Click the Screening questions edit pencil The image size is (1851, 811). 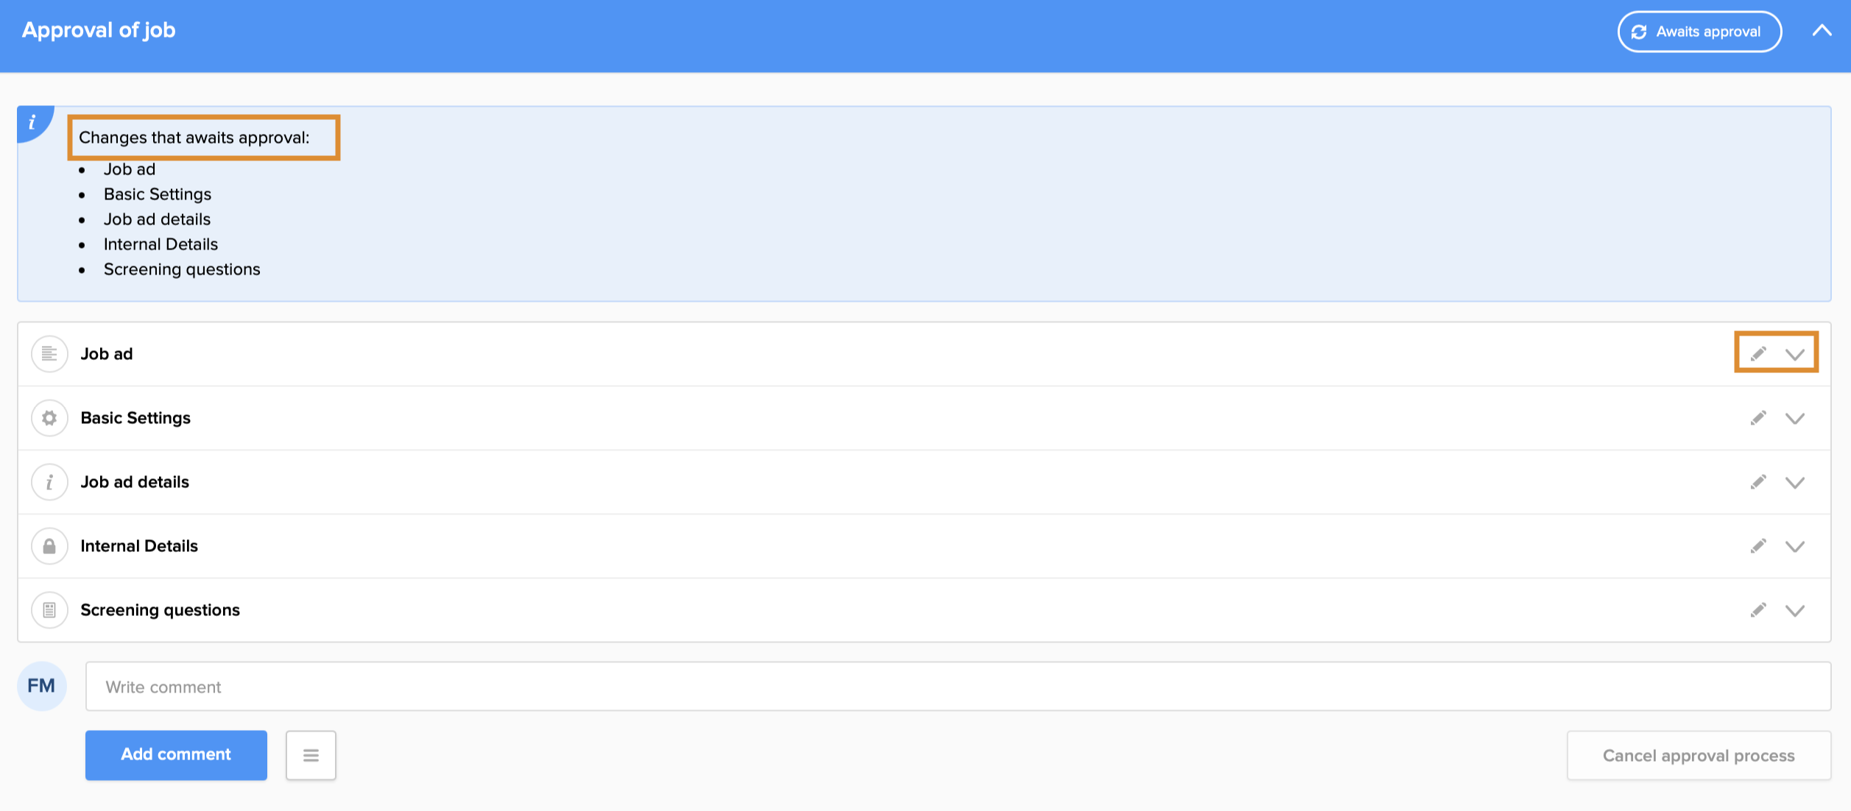[x=1757, y=610]
